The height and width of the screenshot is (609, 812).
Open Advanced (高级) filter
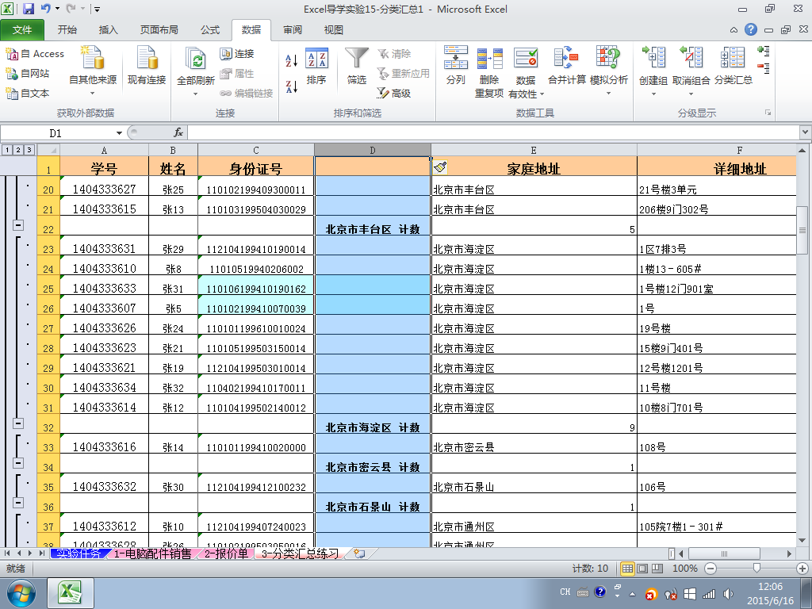coord(394,94)
